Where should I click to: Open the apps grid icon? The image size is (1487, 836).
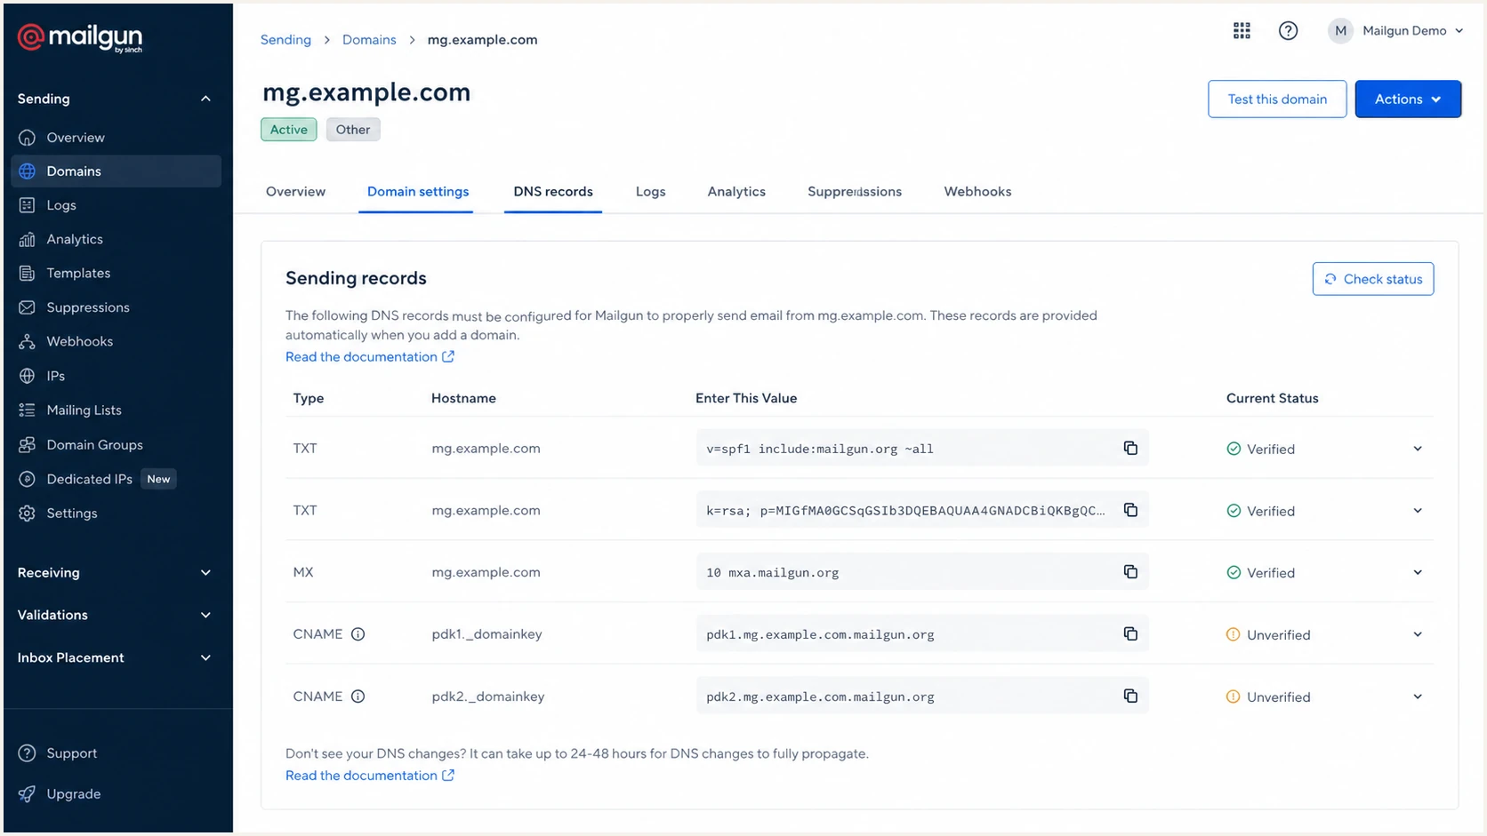(1242, 31)
